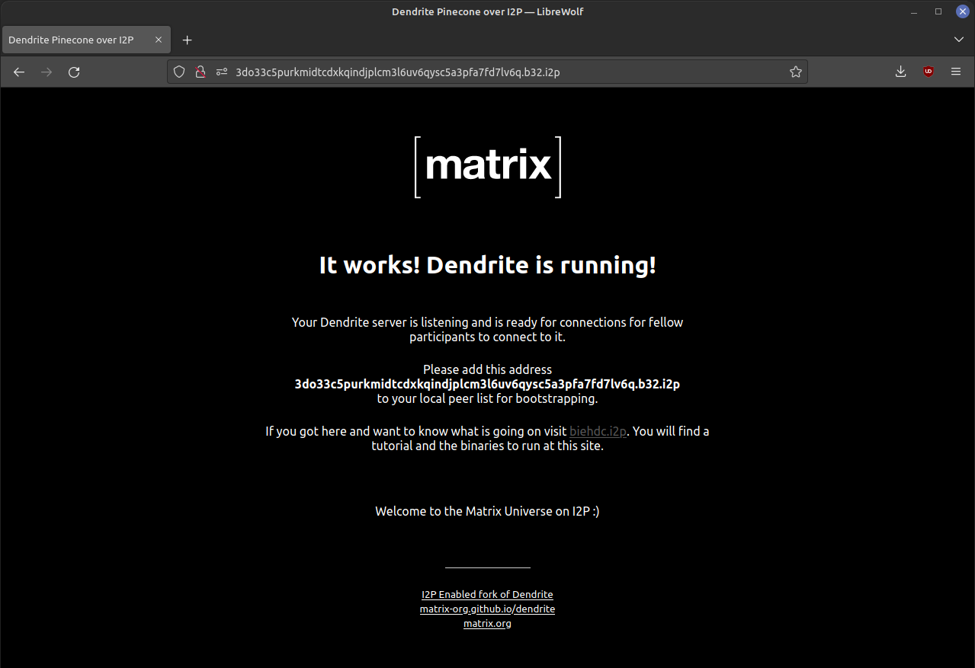975x668 pixels.
Task: Select the Dendrite Pinecone over I2P tab
Action: pyautogui.click(x=72, y=40)
